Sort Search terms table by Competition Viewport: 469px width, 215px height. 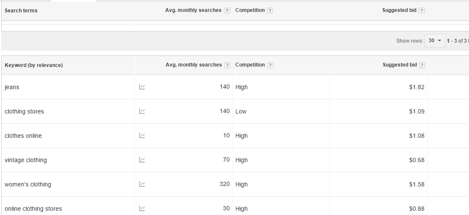pos(250,10)
